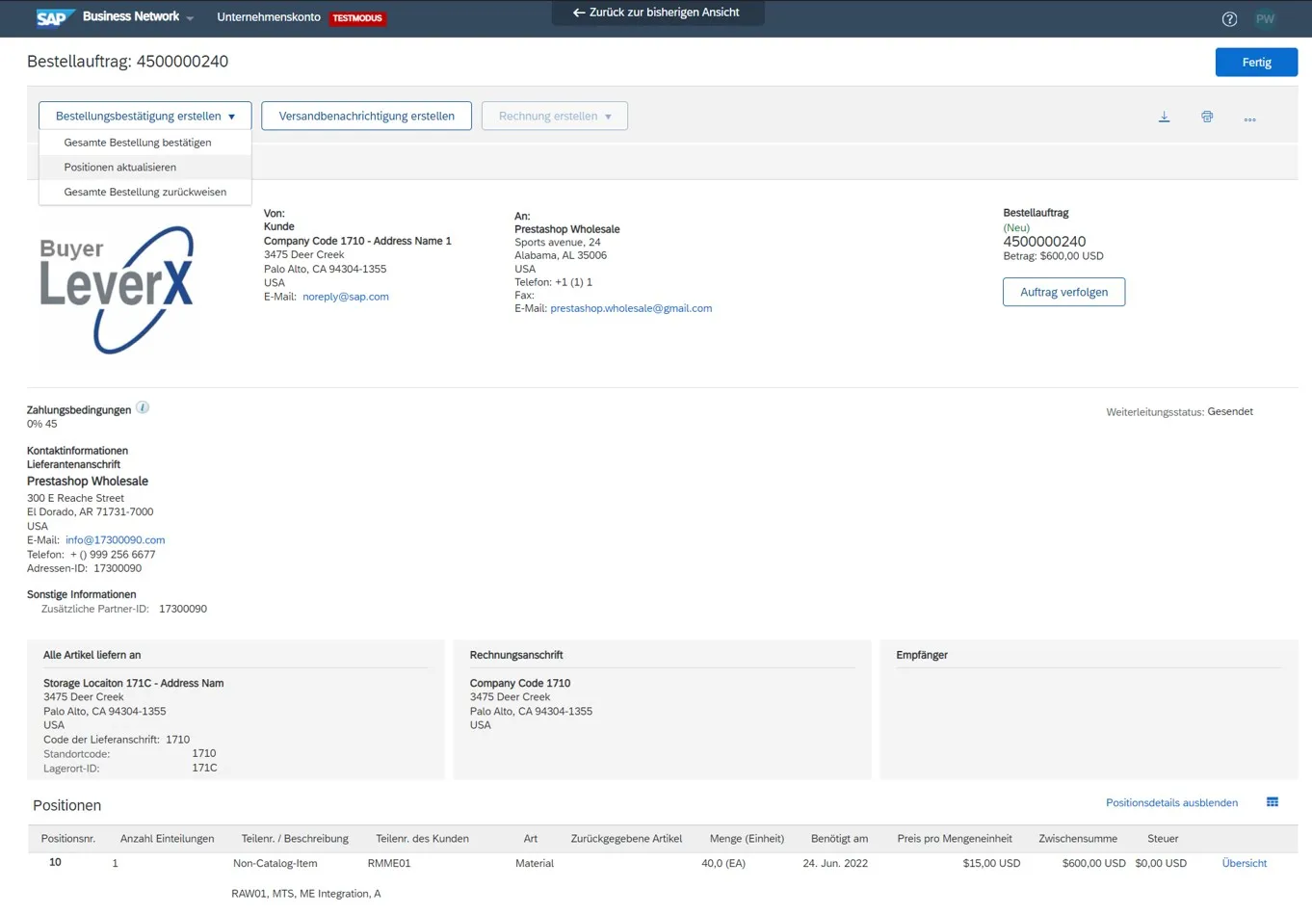Open the noreply@sap.com email link
Screen dimensions: 1312x914
[x=346, y=297]
